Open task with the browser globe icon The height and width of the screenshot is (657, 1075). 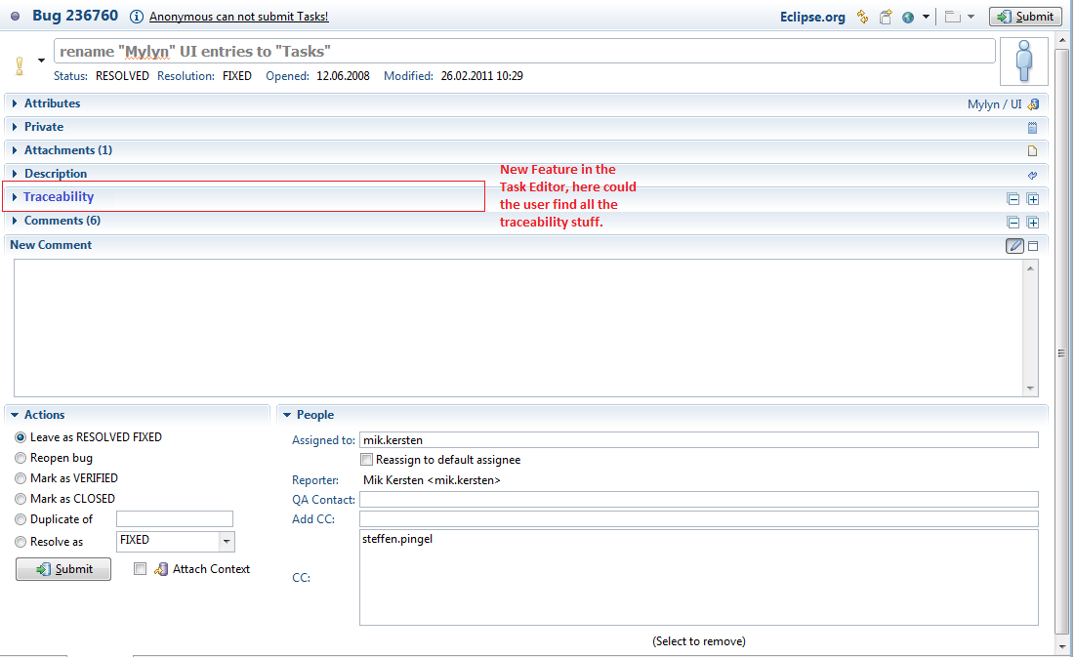click(x=908, y=18)
